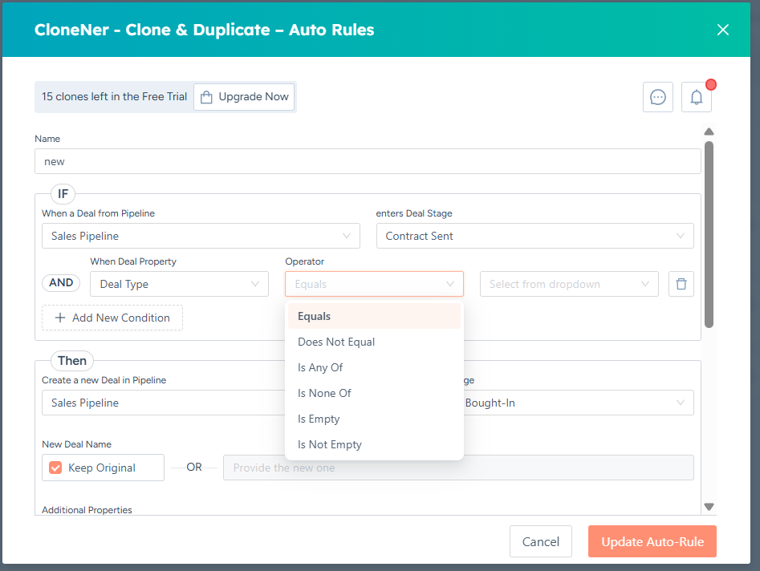
Task: Pick the Is Not Empty operator
Action: coord(374,444)
